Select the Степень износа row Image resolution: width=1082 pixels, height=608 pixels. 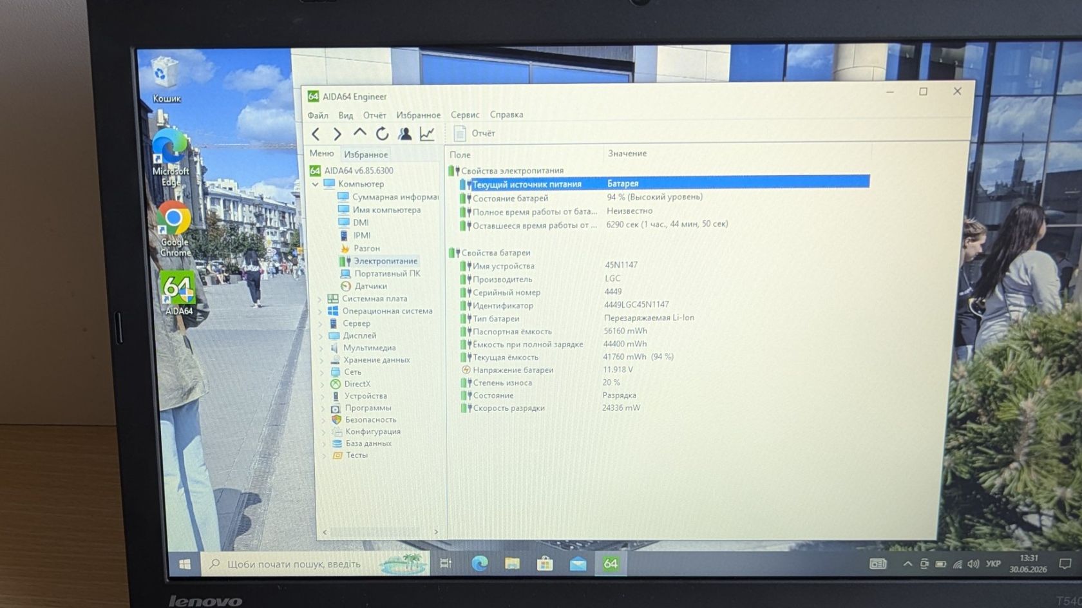(x=663, y=383)
